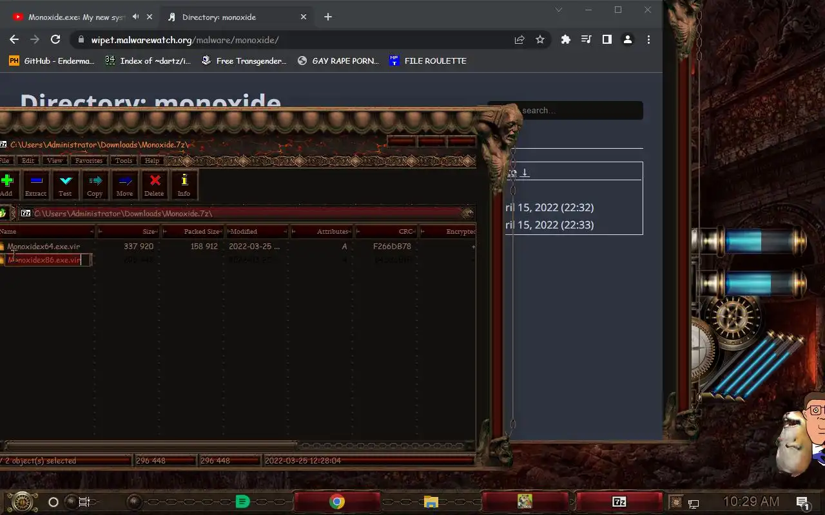Bookmark this page with the star
The width and height of the screenshot is (825, 515).
[540, 40]
